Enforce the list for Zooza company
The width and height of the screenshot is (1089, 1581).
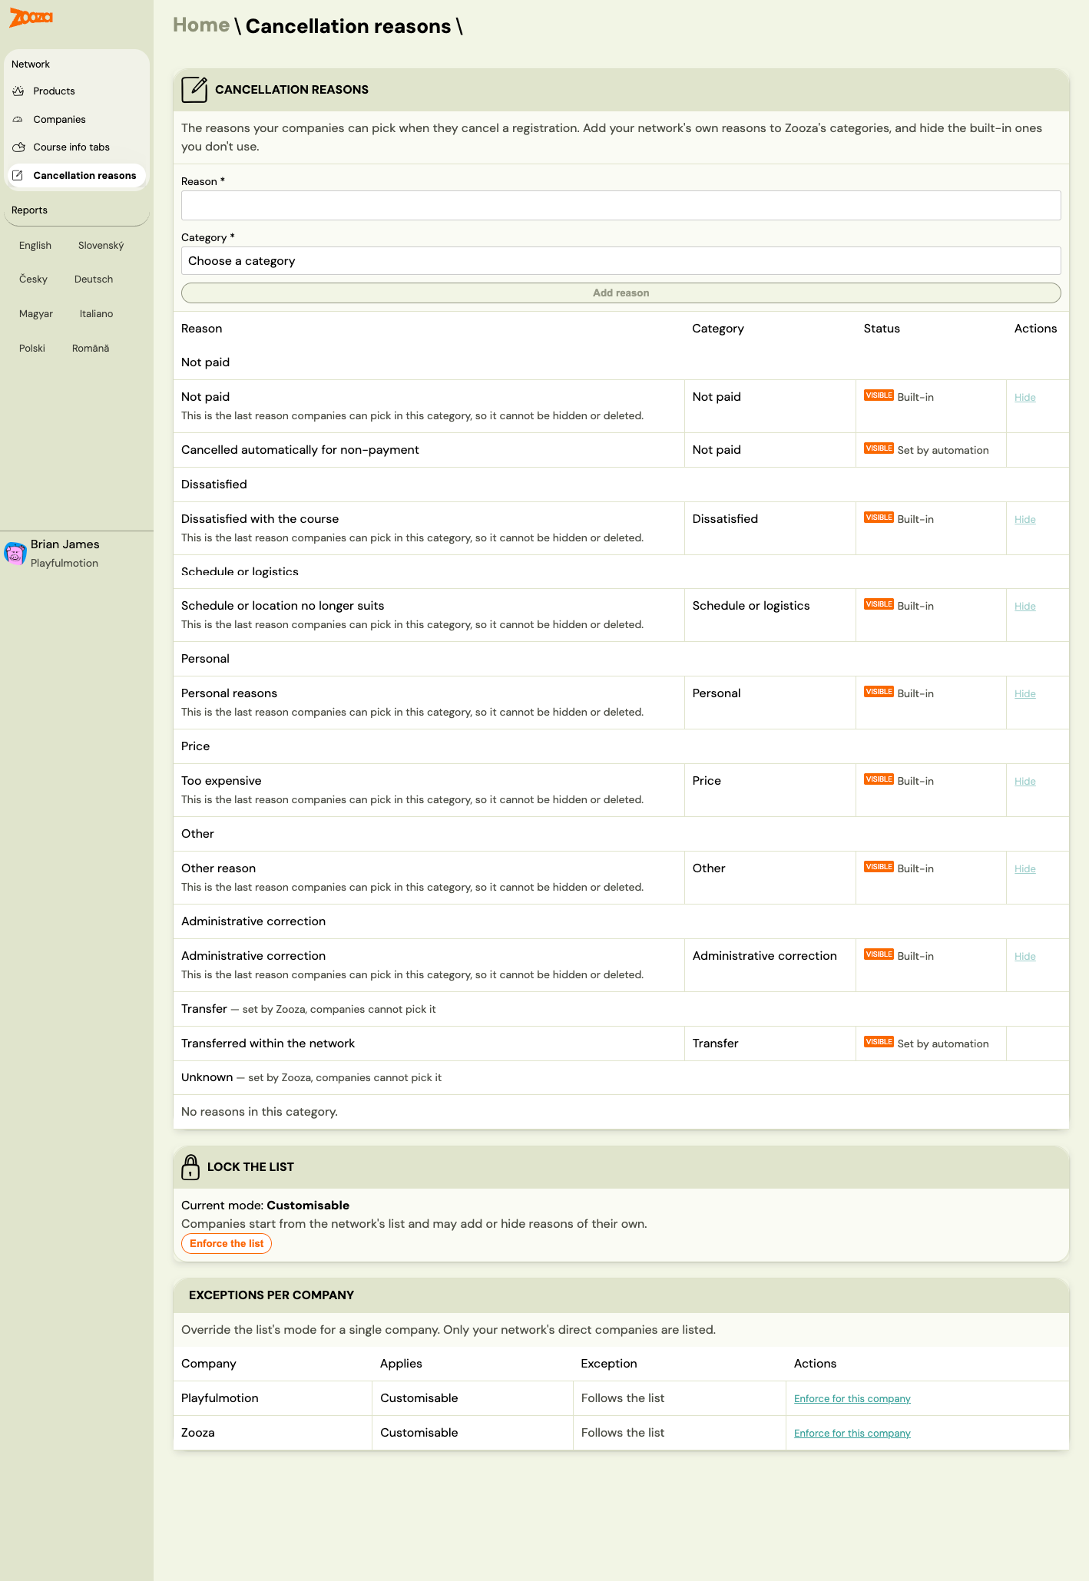[x=852, y=1433]
